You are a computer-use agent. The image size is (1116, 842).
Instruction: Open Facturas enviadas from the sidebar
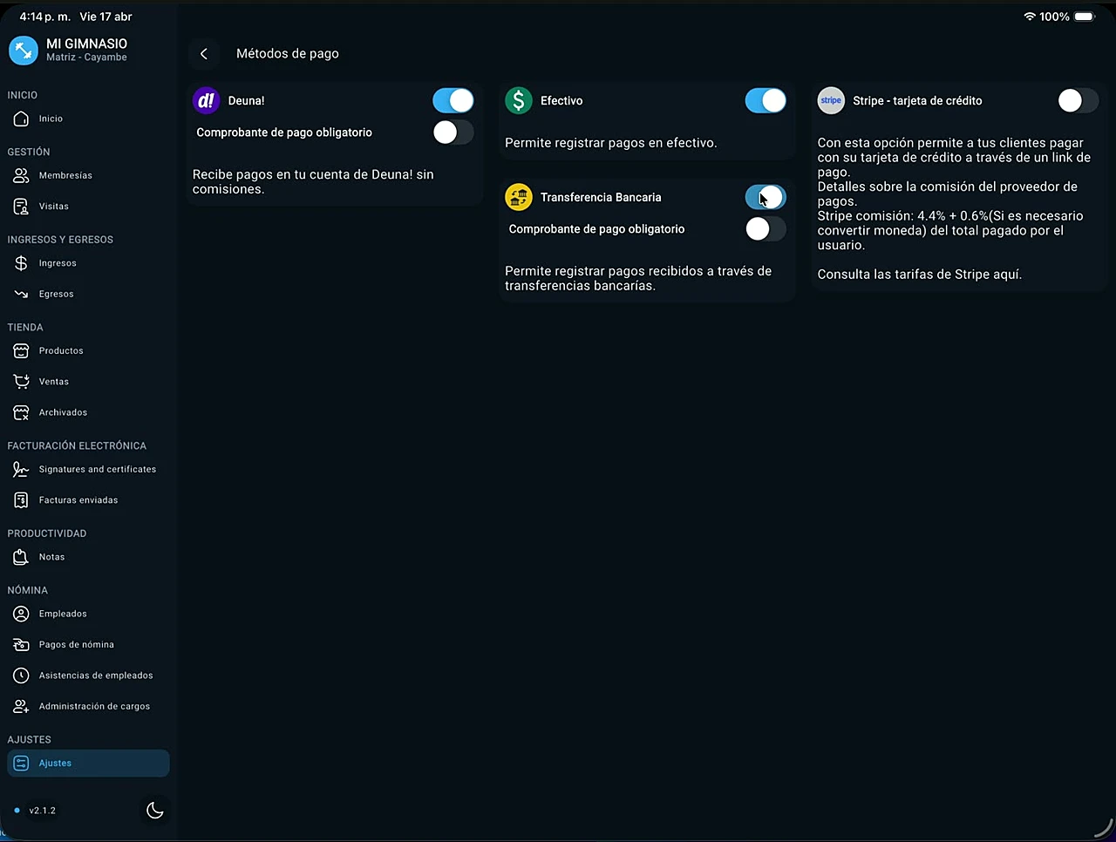coord(78,499)
